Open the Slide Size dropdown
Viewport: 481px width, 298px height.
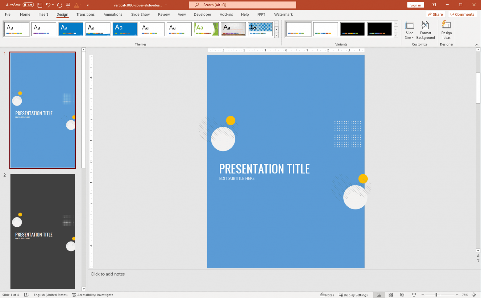pos(409,30)
